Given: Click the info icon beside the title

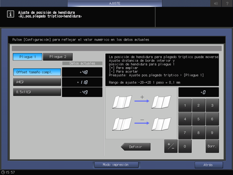Looking at the screenshot, I should click(10, 14).
